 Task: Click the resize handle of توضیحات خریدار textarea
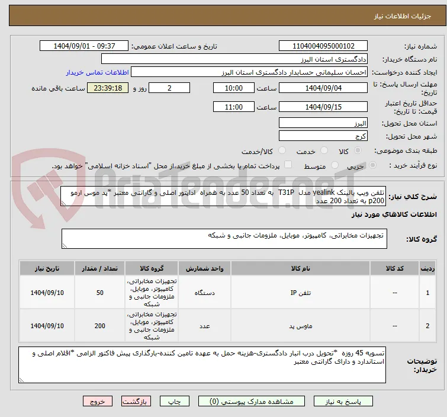pyautogui.click(x=22, y=380)
